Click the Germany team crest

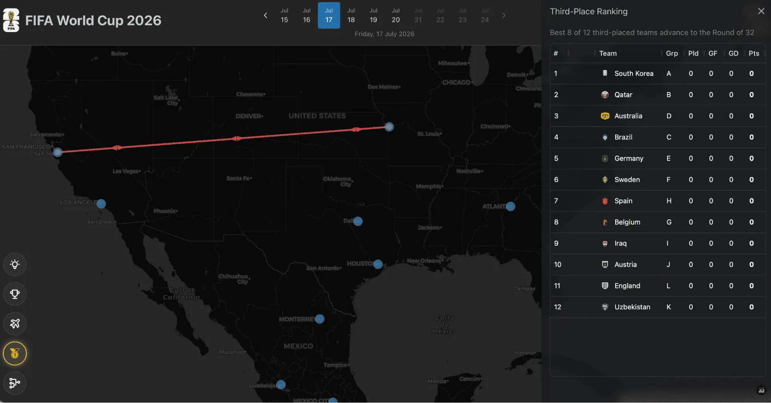pos(605,158)
